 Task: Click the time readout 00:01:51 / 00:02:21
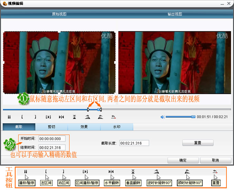[x=212, y=117]
